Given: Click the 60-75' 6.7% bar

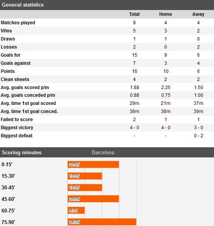Looking at the screenshot, I should pyautogui.click(x=76, y=211).
